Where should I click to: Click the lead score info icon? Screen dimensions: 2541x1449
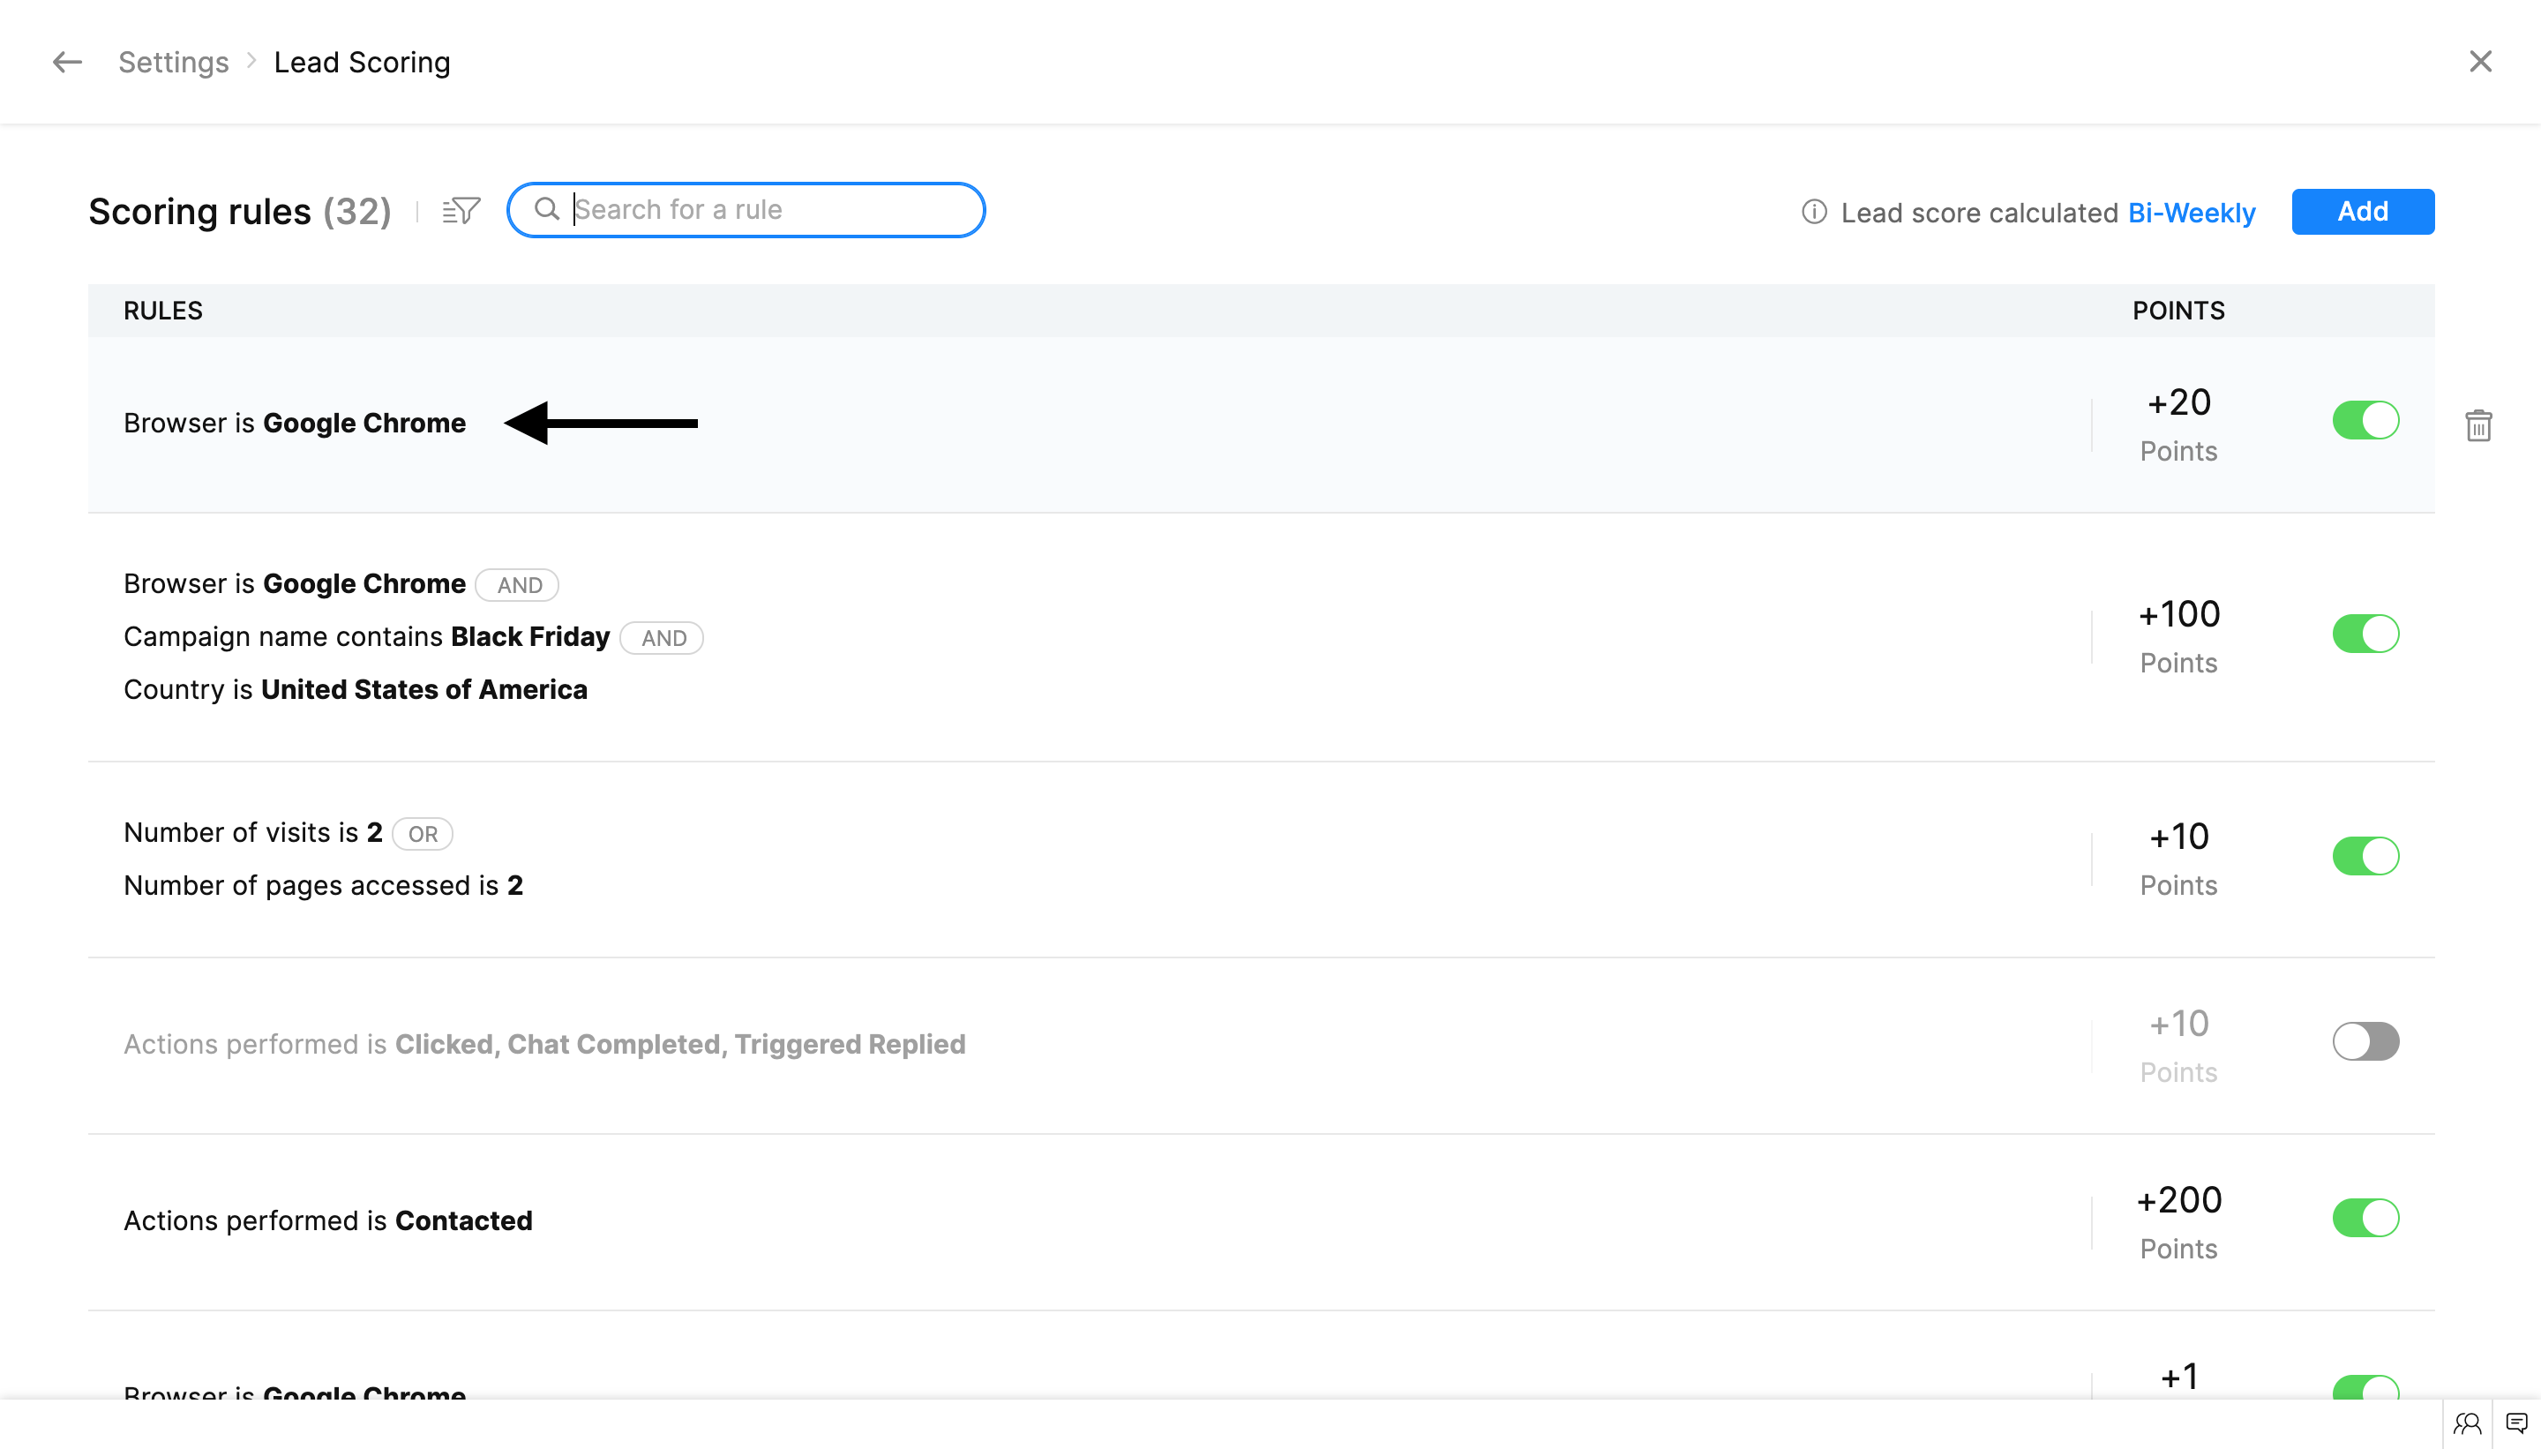click(1814, 212)
